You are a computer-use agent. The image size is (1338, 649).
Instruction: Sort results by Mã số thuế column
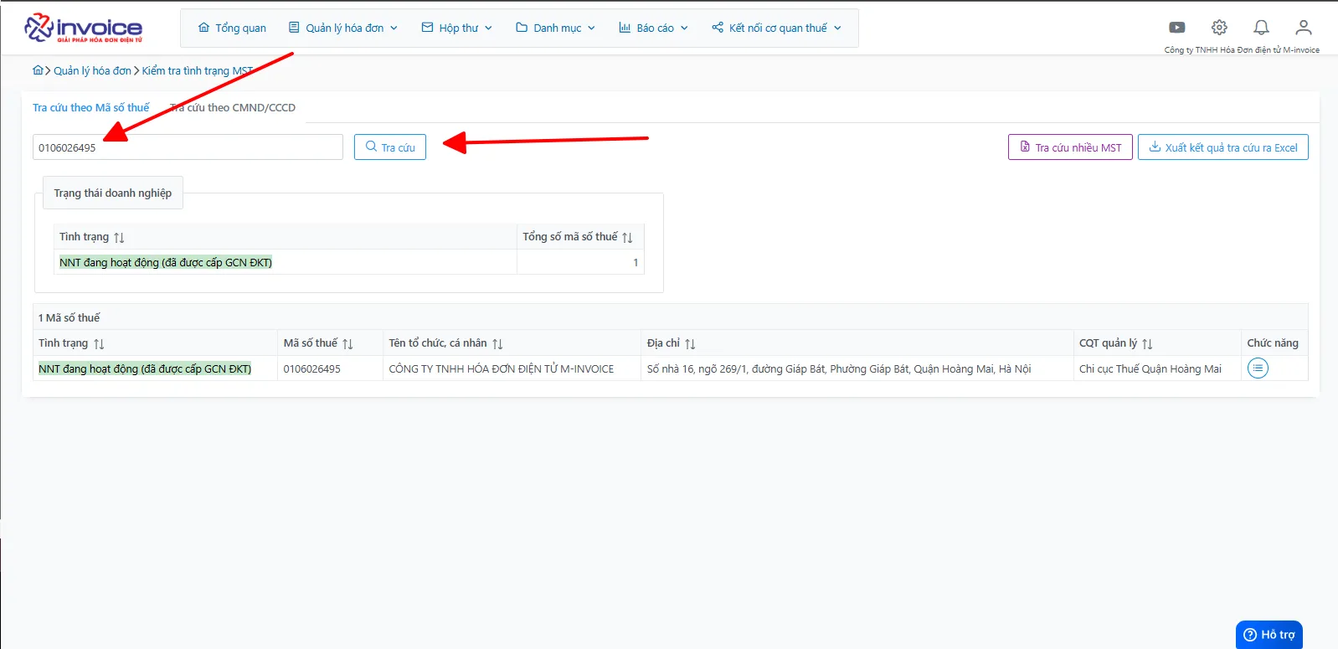click(347, 344)
